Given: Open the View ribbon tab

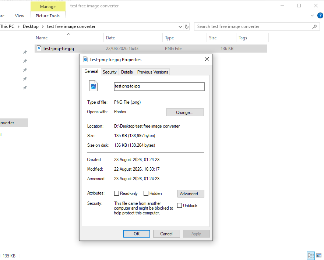Looking at the screenshot, I should pyautogui.click(x=20, y=16).
